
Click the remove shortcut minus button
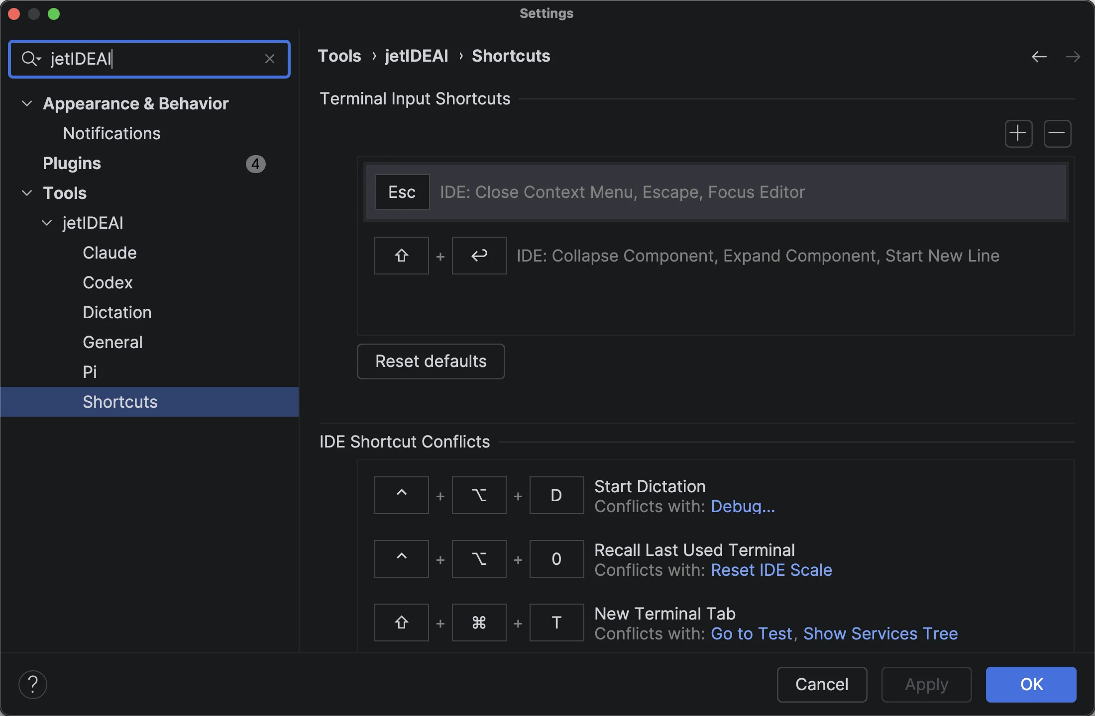[x=1057, y=133]
